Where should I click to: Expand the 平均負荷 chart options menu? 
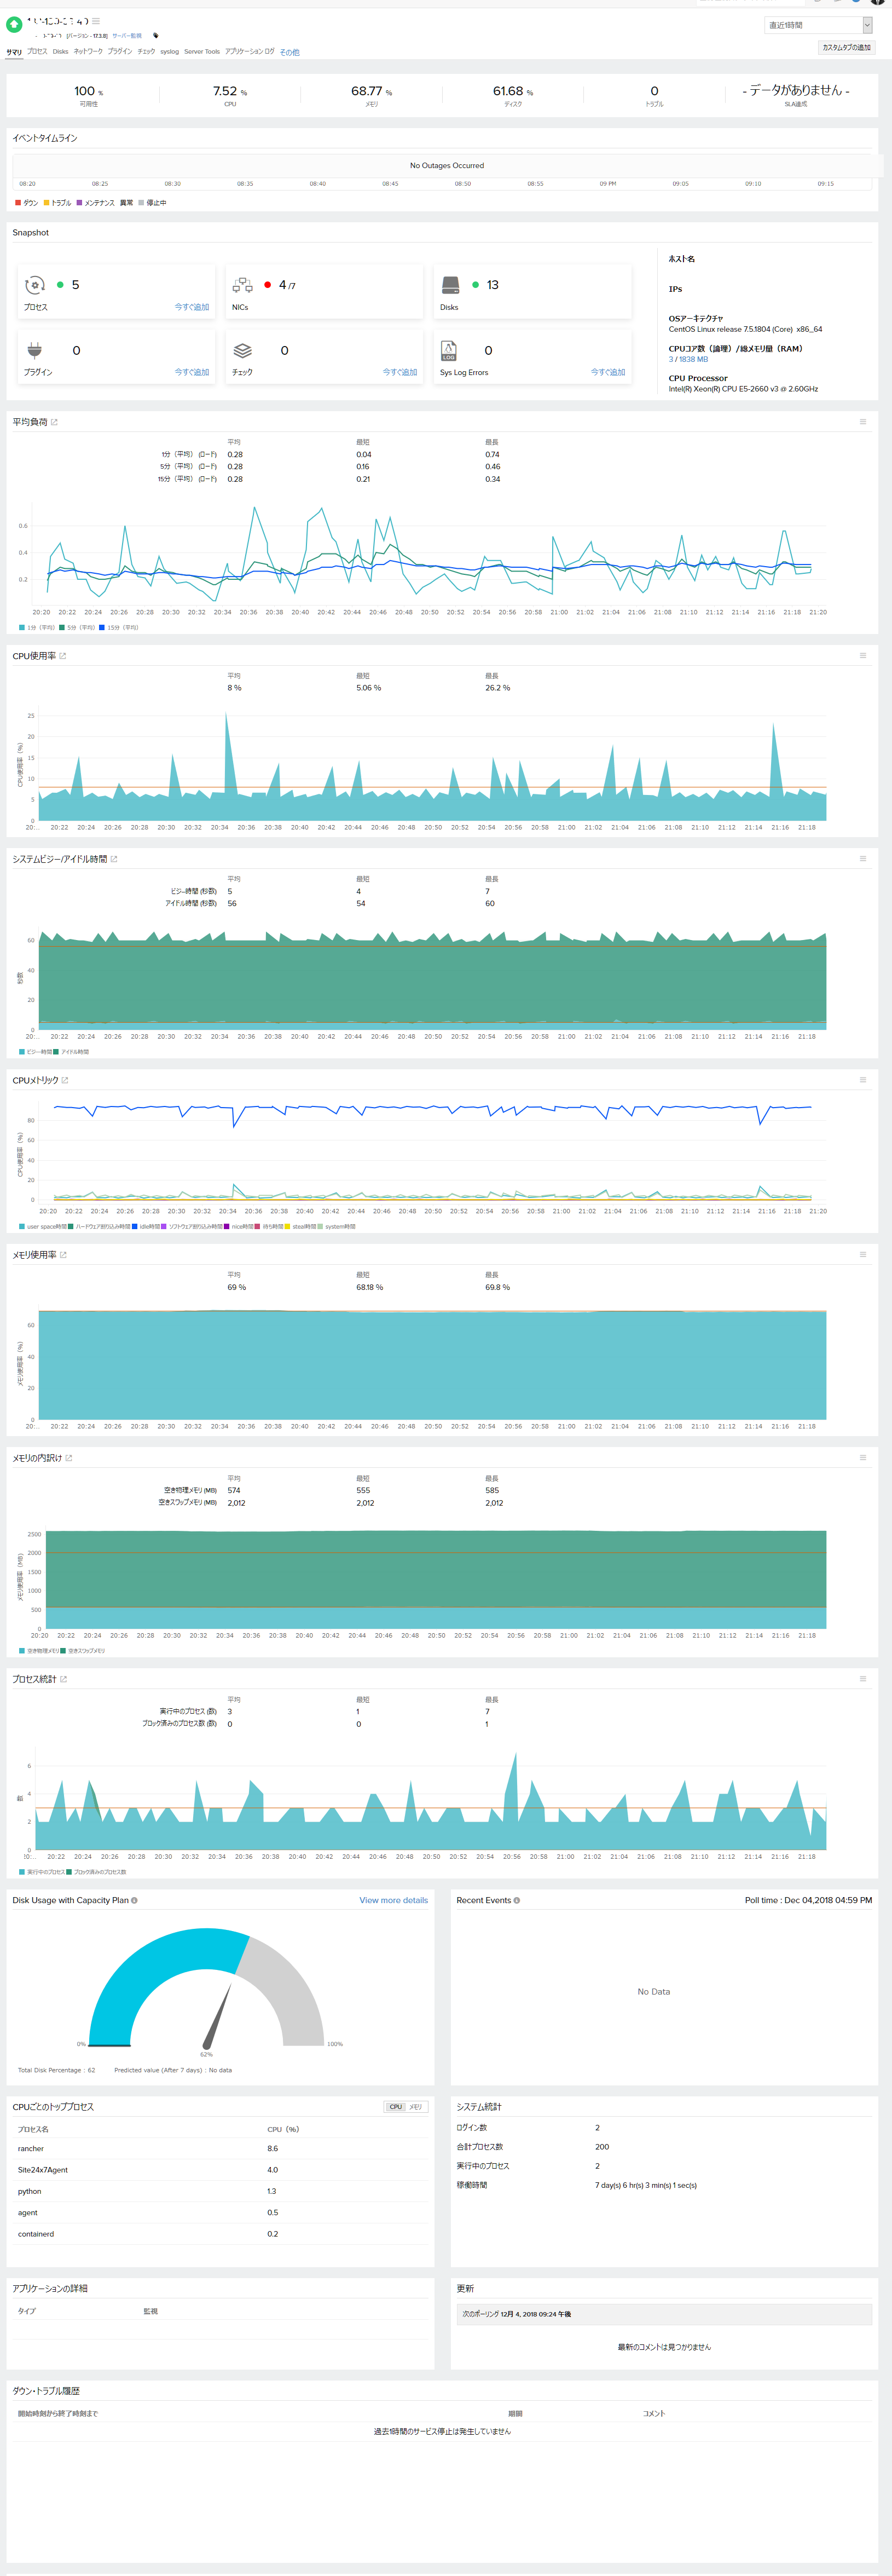point(863,422)
